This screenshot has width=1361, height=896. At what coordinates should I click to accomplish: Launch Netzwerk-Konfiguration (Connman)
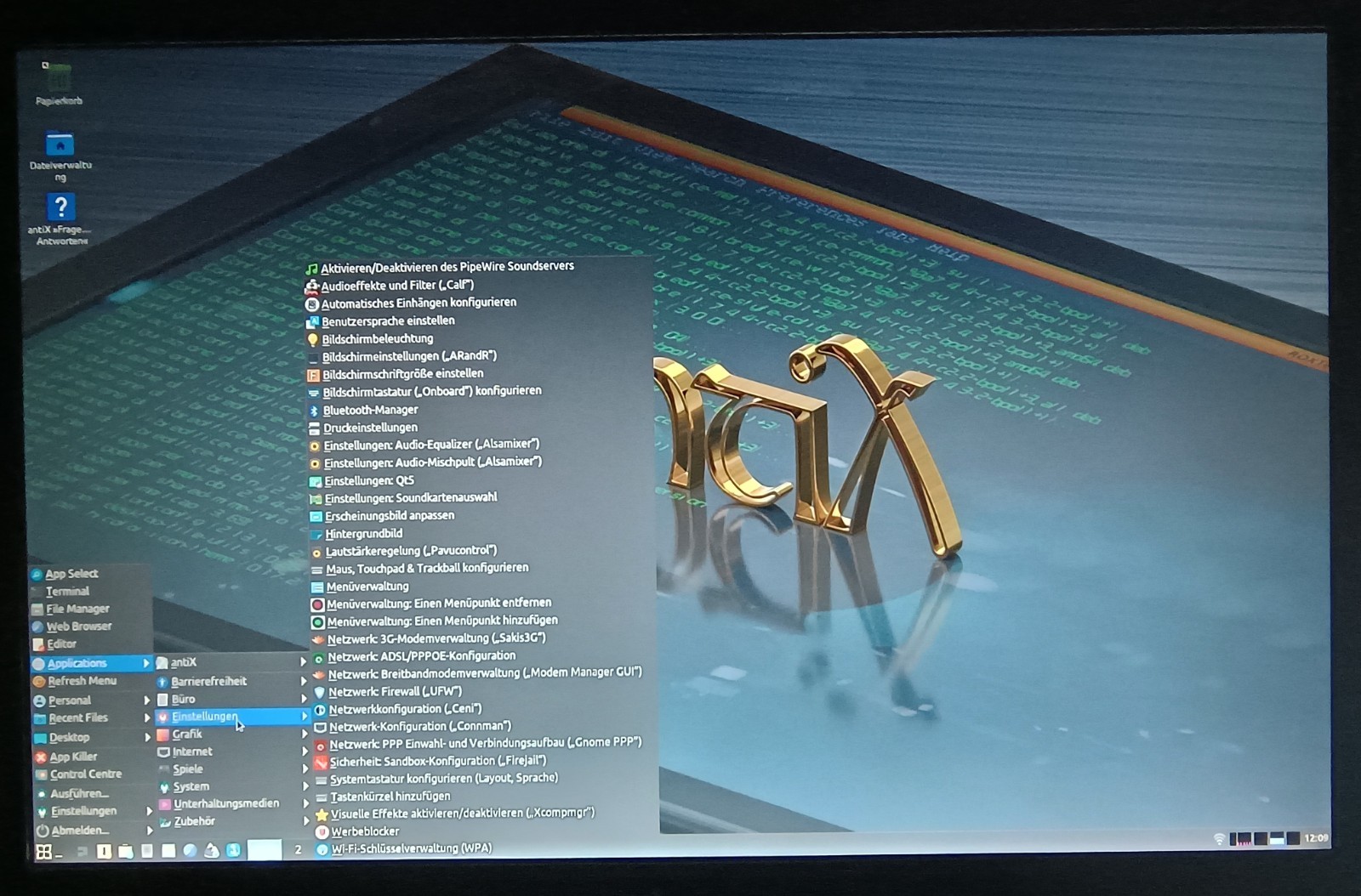coord(420,727)
